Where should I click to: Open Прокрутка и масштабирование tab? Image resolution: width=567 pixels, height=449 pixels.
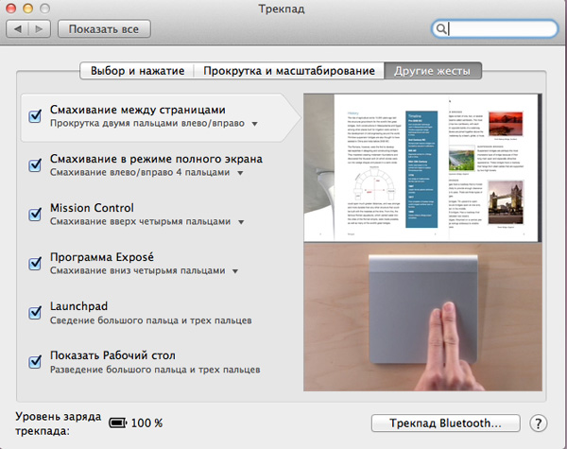coord(288,71)
